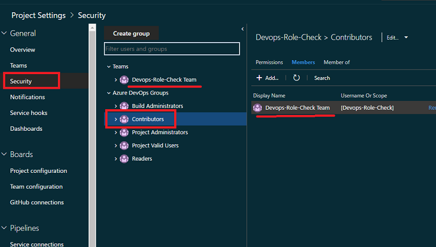Collapse the groups panel with the chevron
Viewport: 436px width, 247px height.
click(243, 29)
